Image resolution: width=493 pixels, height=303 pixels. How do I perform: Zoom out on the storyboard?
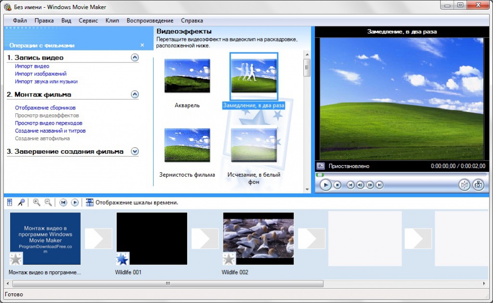(x=48, y=202)
